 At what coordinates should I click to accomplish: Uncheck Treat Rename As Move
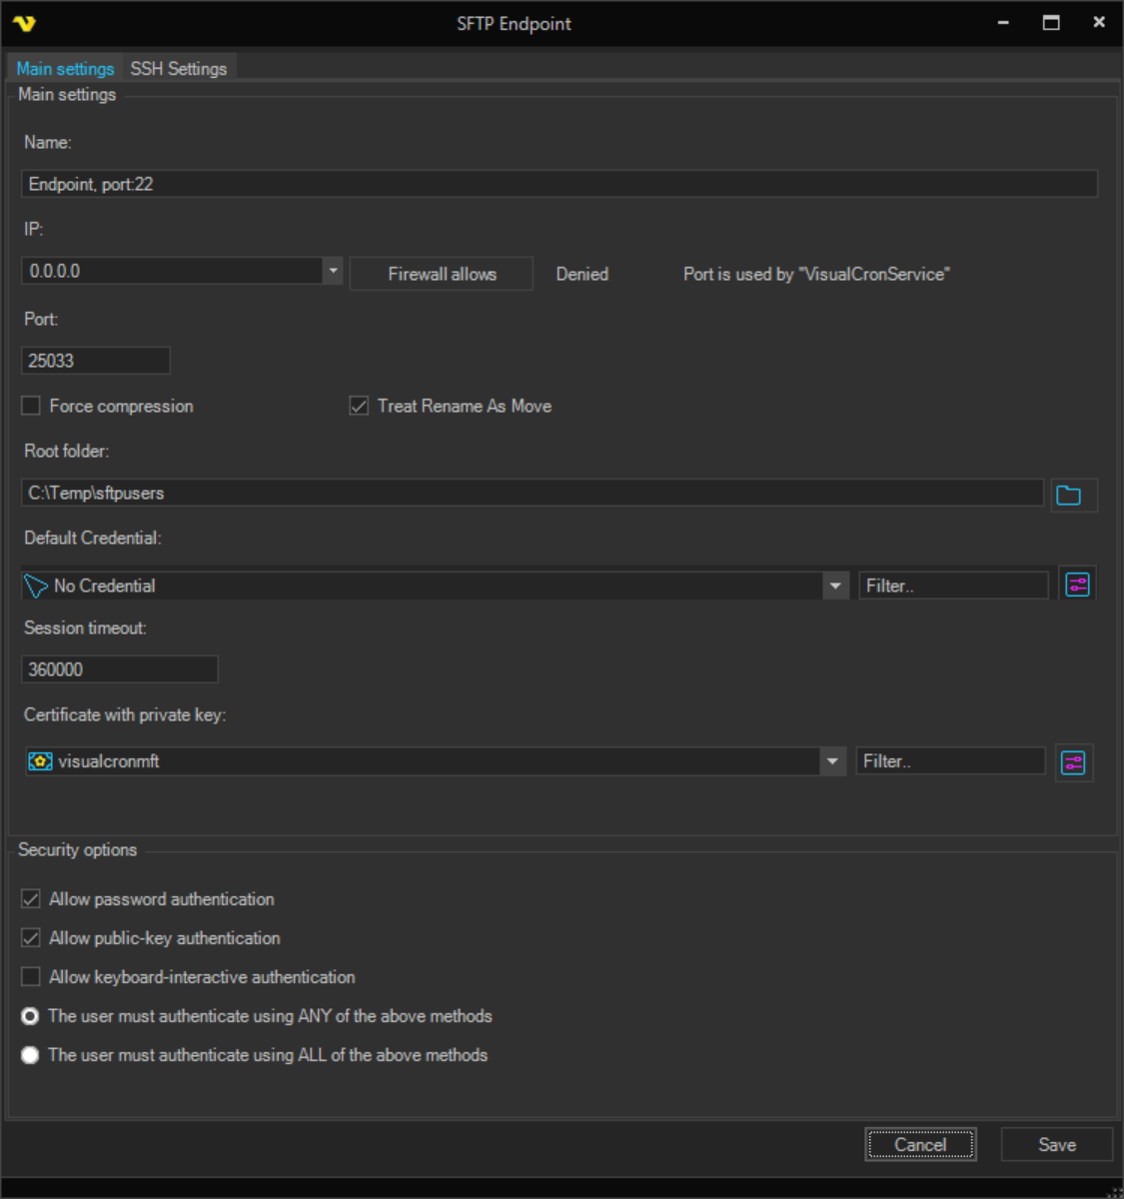coord(359,406)
